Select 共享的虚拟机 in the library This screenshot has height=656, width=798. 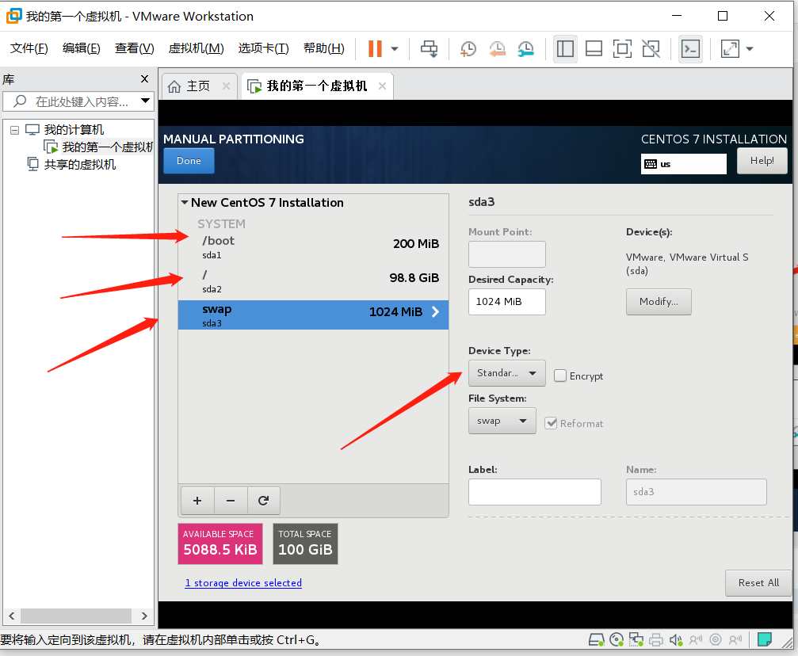[x=80, y=164]
